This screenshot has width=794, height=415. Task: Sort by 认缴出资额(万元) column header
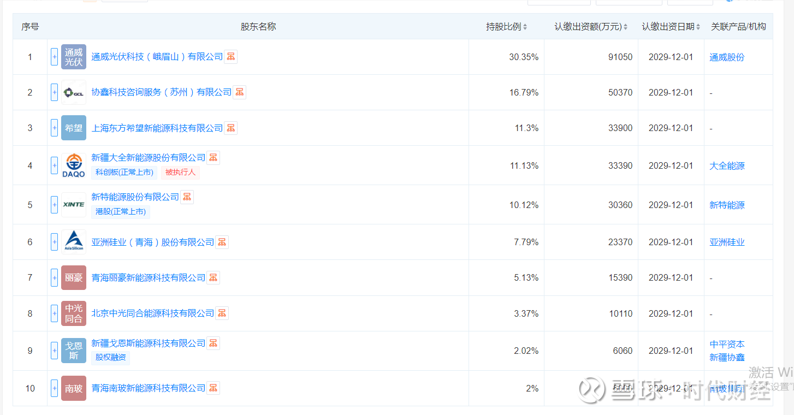click(x=591, y=27)
